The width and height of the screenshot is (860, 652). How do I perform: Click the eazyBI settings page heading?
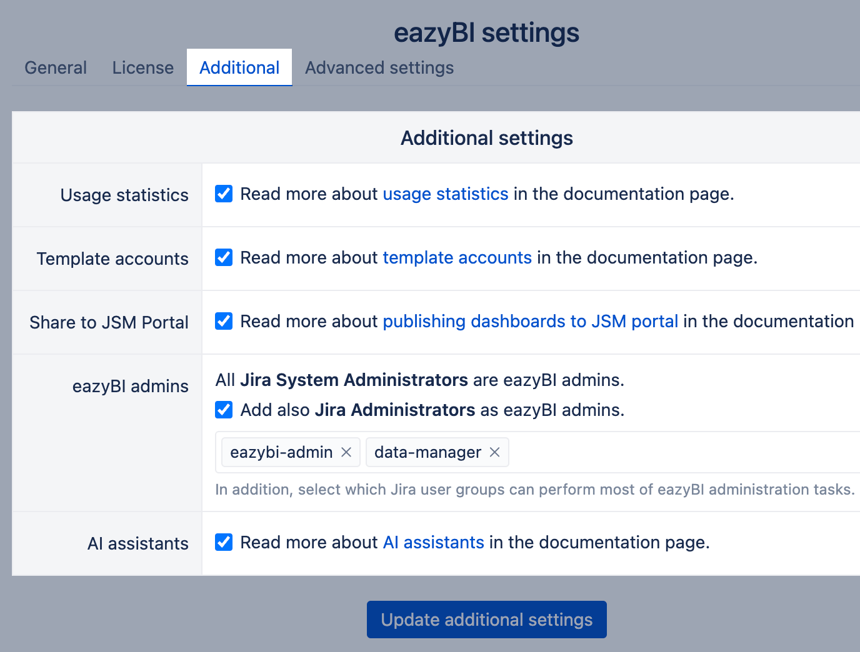click(486, 32)
